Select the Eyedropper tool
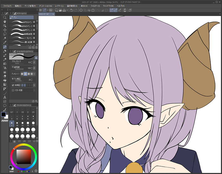The width and height of the screenshot is (222, 174). click(x=5, y=42)
